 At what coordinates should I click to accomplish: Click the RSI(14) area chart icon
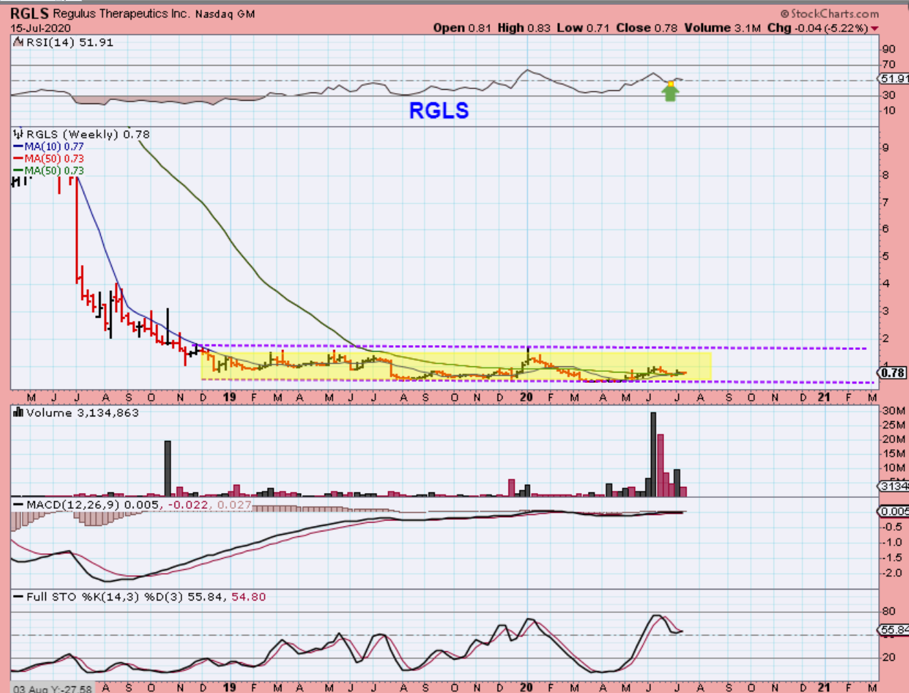point(18,42)
